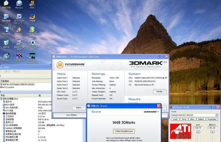The width and height of the screenshot is (221, 142).
Task: Click the 显示卡 field row
Action: point(26,102)
